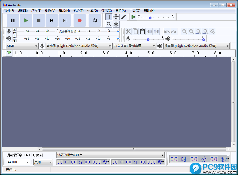Skip to end of project
The height and width of the screenshot is (175, 238).
click(x=65, y=20)
